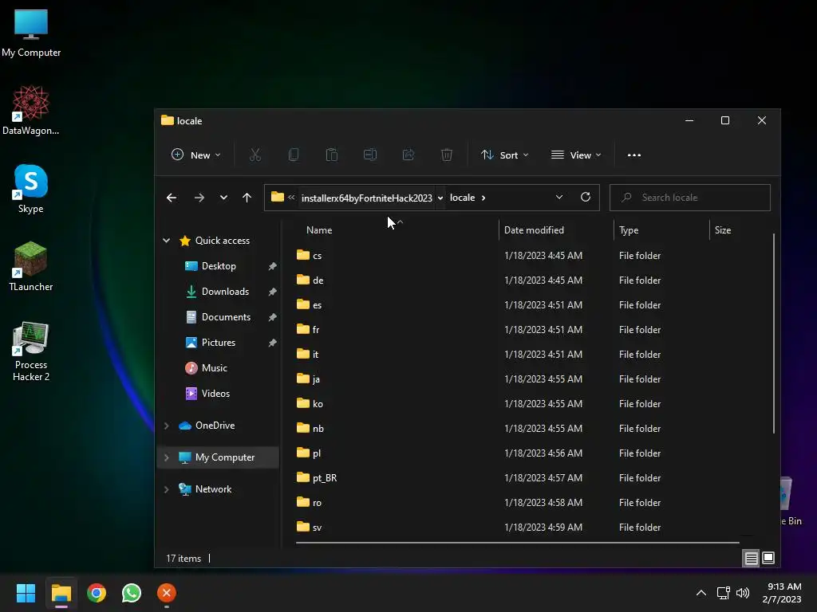The height and width of the screenshot is (612, 817).
Task: Open the See more ellipsis menu
Action: coord(634,155)
